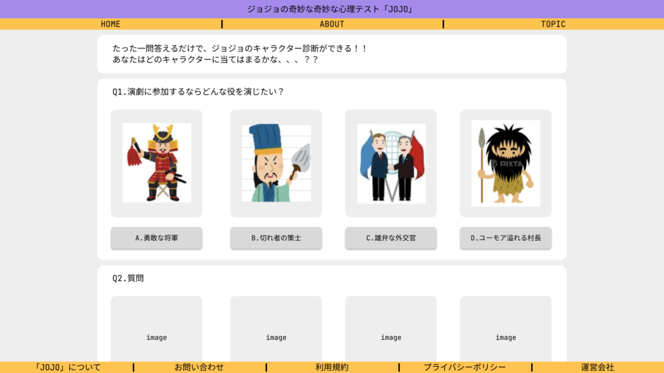Click the samurai general illustration
This screenshot has width=664, height=373.
156,163
